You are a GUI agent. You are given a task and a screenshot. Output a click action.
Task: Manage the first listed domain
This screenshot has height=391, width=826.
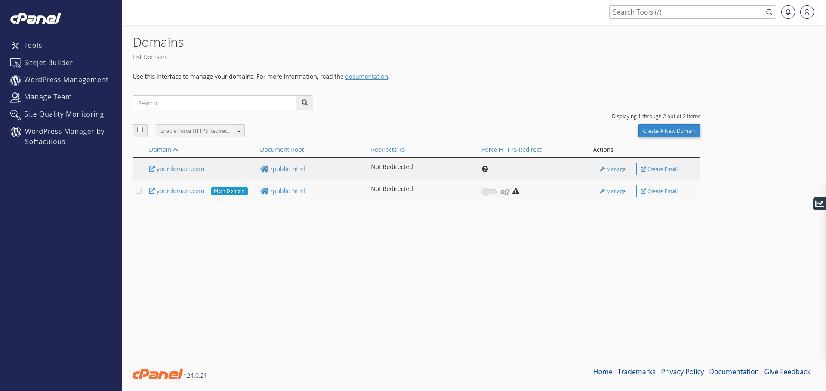(613, 169)
